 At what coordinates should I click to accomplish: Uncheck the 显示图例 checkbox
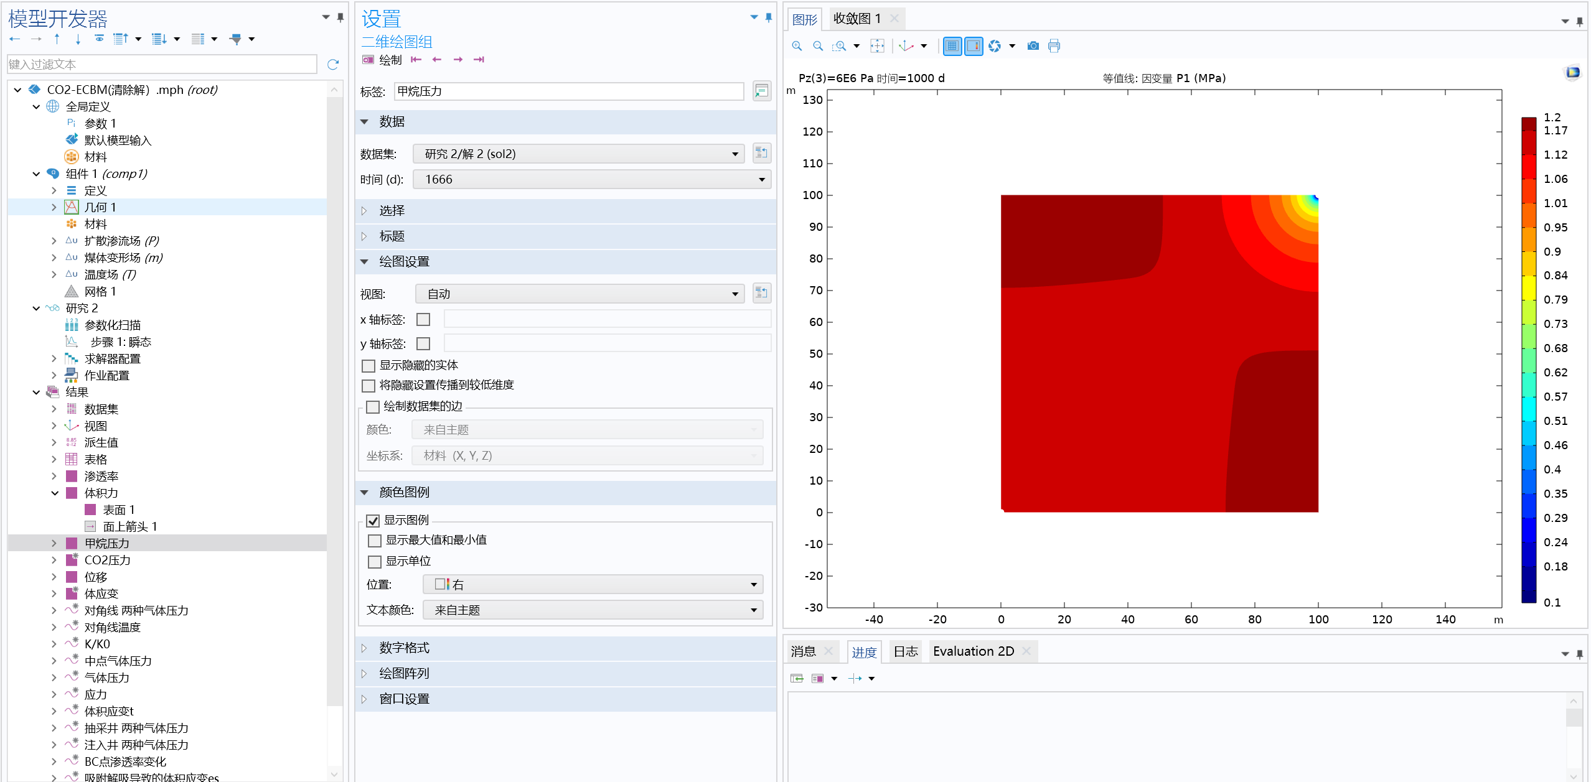pyautogui.click(x=373, y=521)
